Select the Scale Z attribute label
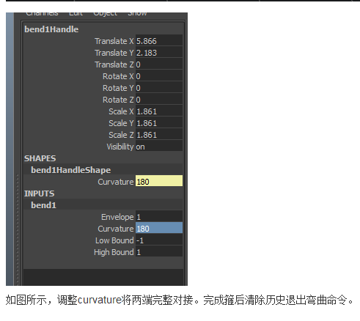The height and width of the screenshot is (321, 360). 121,135
